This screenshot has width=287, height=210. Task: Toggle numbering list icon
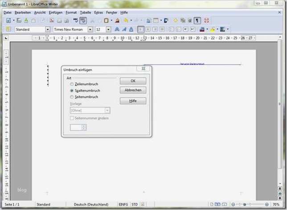pyautogui.click(x=171, y=29)
